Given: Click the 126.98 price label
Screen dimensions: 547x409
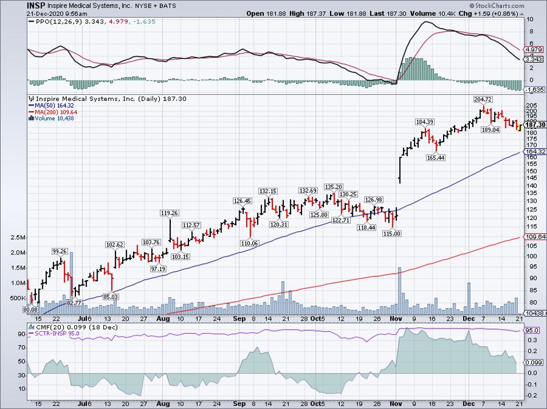Looking at the screenshot, I should [x=373, y=200].
